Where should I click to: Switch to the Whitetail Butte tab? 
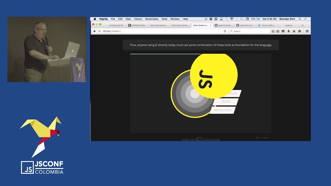tap(137, 25)
